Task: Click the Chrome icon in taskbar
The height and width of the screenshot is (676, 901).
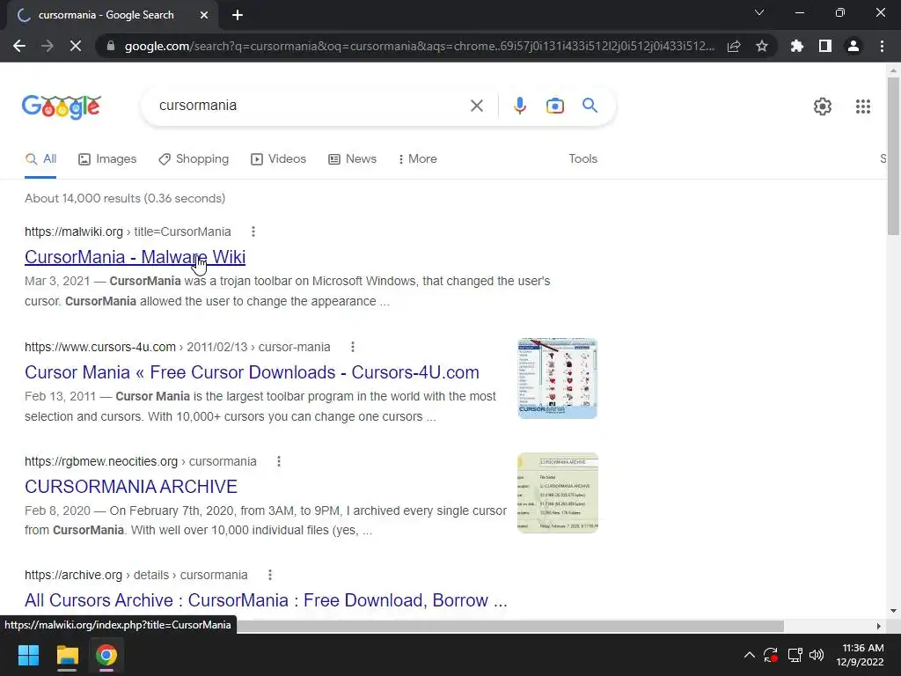Action: [106, 655]
